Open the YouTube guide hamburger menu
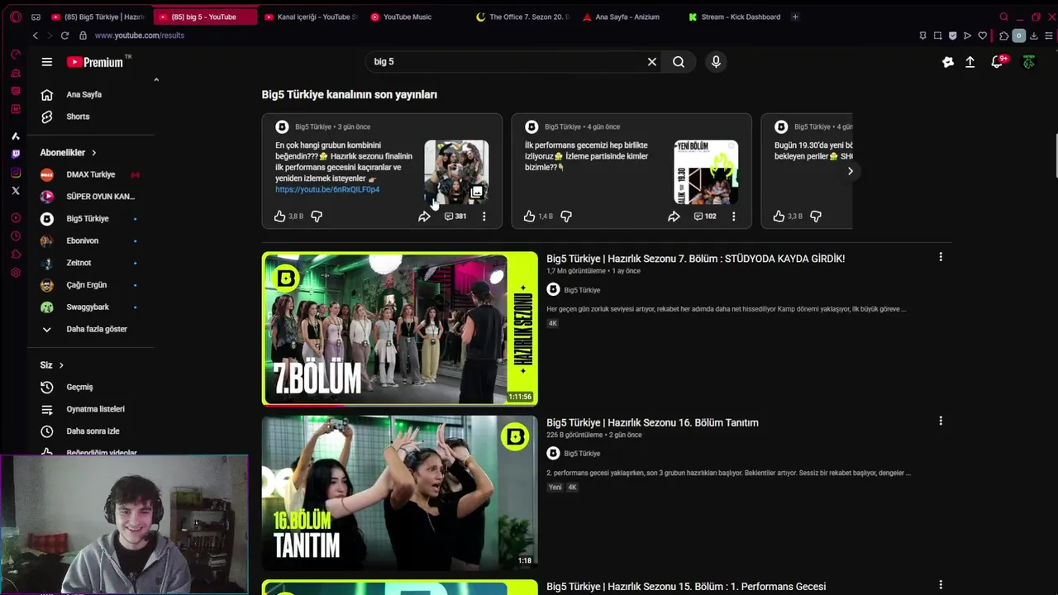The image size is (1058, 595). pos(47,62)
